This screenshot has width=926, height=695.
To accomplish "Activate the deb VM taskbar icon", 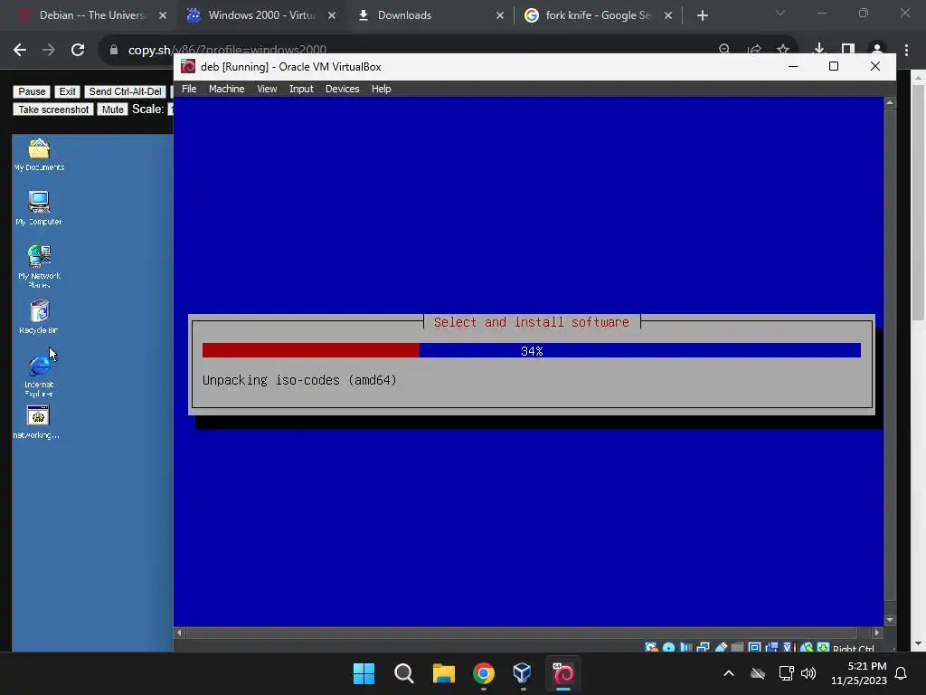I will [x=562, y=673].
